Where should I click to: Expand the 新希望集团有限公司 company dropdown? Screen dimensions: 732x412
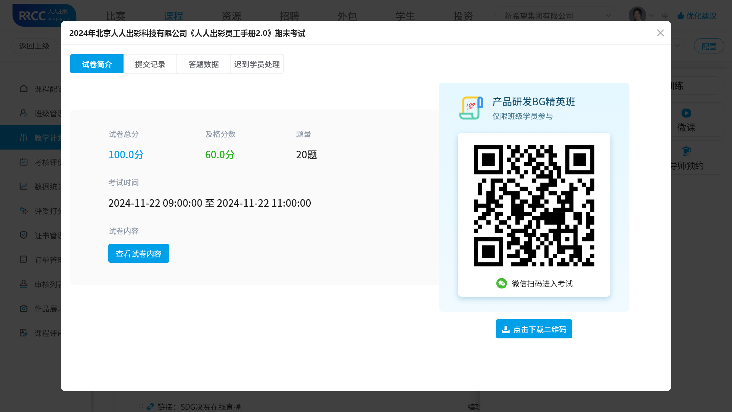[557, 16]
